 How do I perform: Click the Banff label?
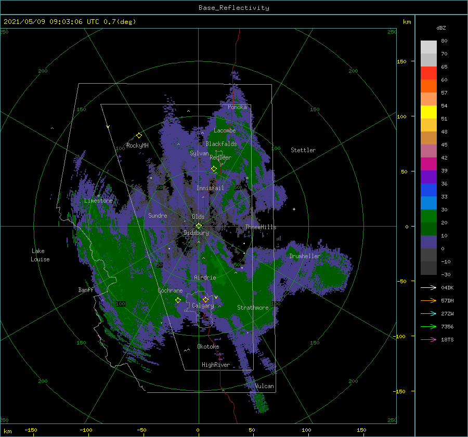(x=86, y=289)
